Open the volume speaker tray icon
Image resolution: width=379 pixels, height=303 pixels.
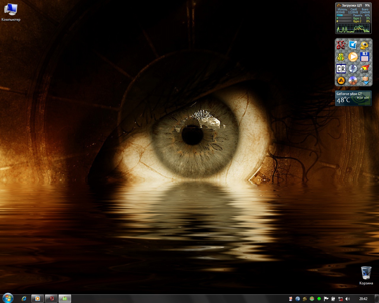point(348,299)
